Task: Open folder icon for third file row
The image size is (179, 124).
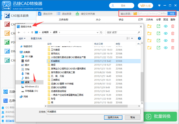Action: click(x=149, y=41)
